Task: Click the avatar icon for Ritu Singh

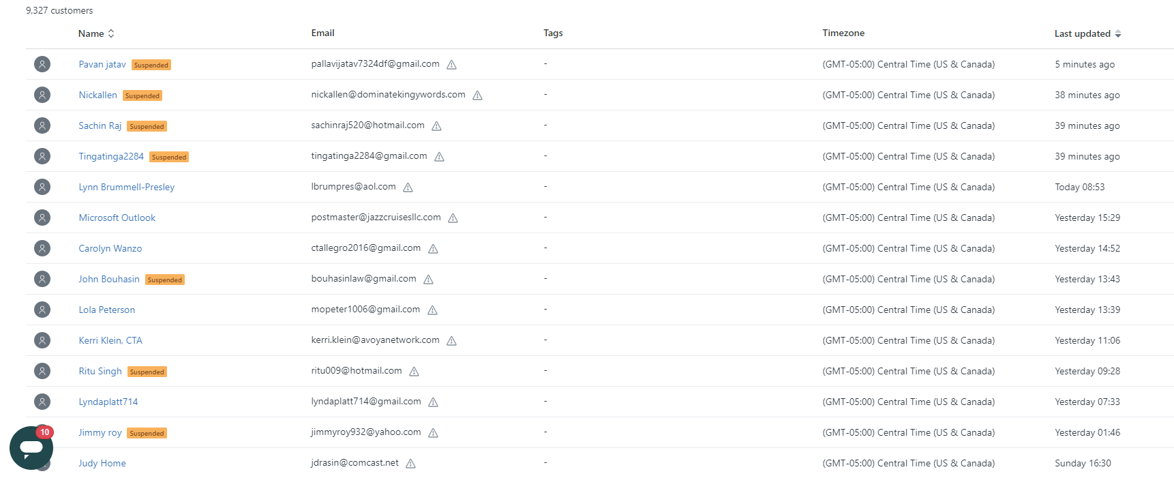Action: point(42,371)
